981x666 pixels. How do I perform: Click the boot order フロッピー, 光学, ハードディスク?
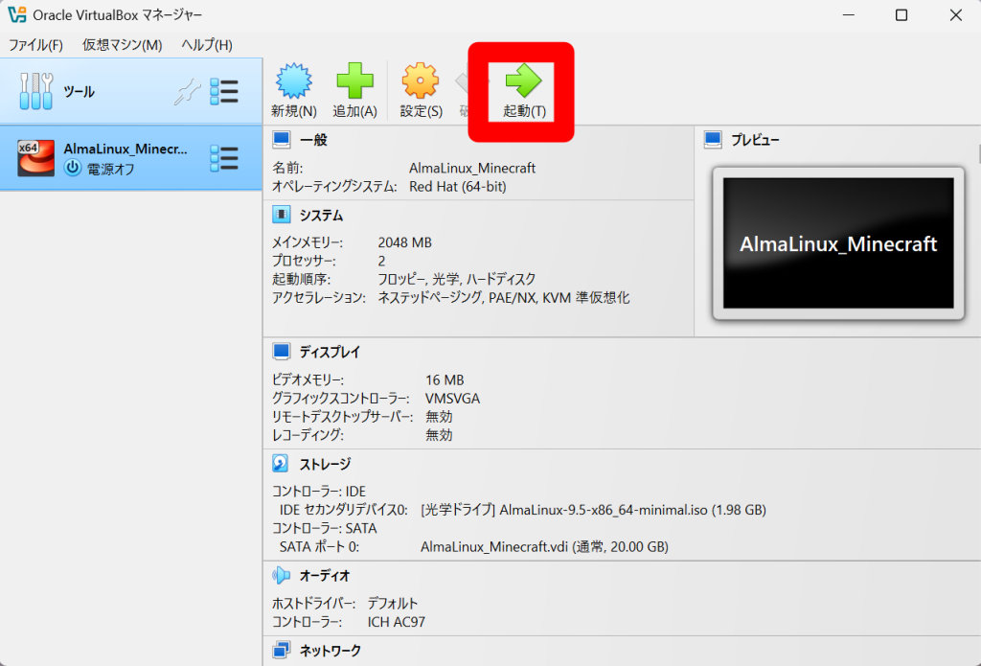[457, 279]
